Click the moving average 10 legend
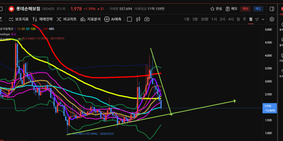 [19, 29]
